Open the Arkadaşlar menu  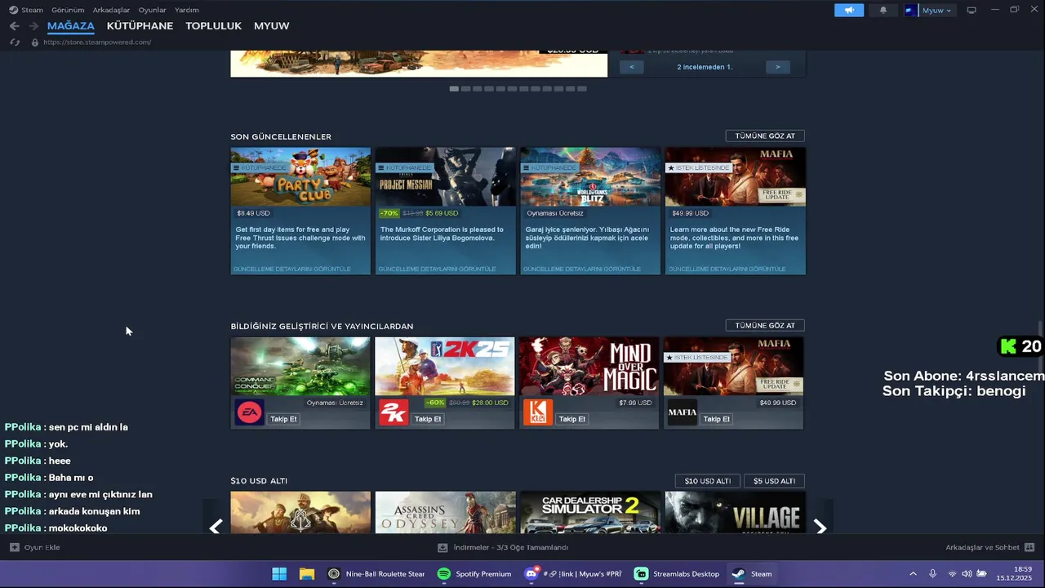[111, 10]
